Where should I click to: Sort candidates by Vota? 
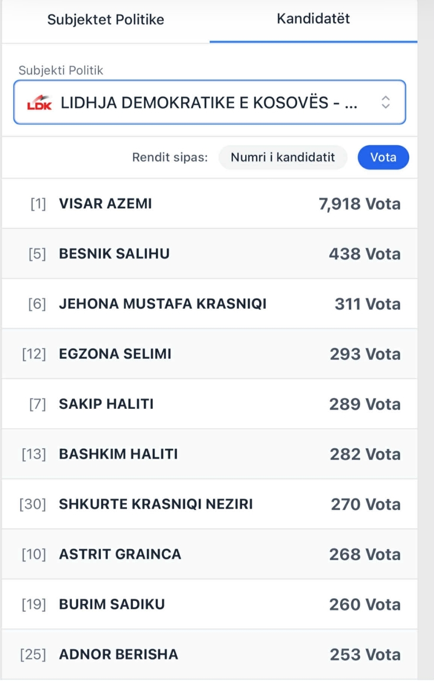pos(383,157)
